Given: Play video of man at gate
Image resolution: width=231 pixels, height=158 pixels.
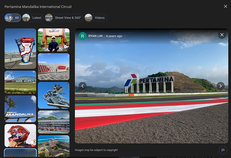Looking at the screenshot, I should pyautogui.click(x=54, y=40).
